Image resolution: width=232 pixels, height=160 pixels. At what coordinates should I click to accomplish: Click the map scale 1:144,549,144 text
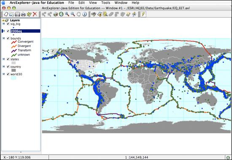(137, 157)
